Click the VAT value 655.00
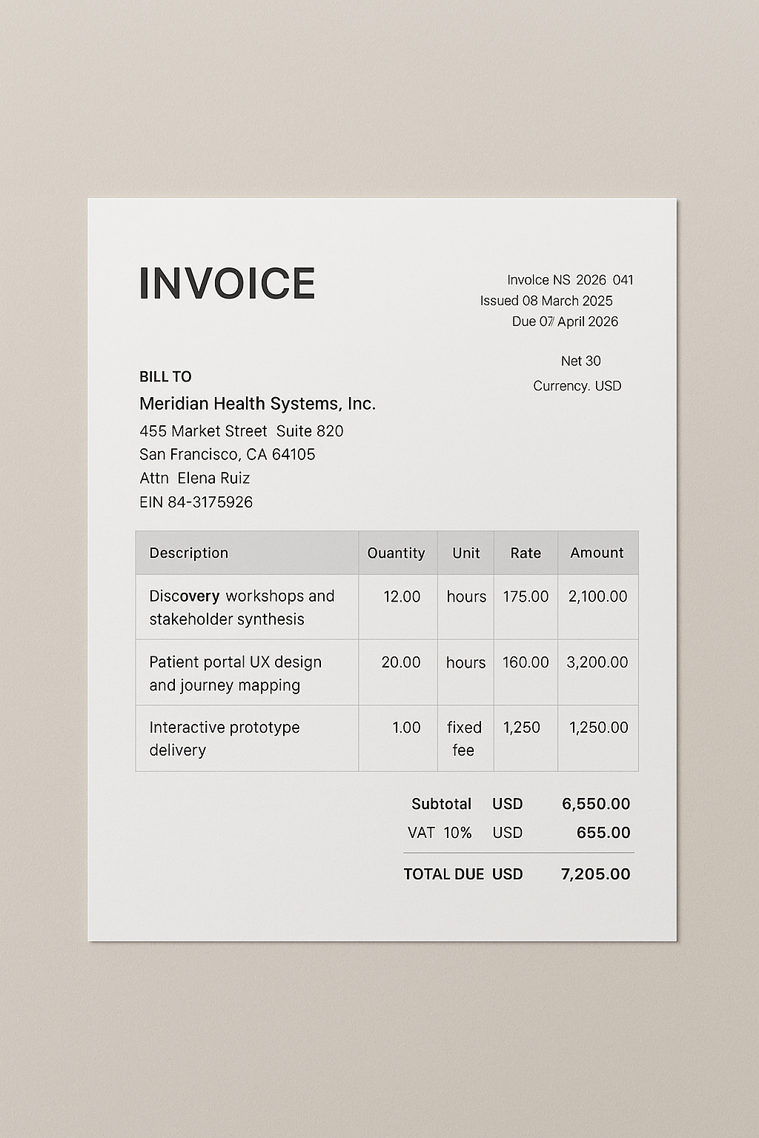Viewport: 759px width, 1138px height. (603, 833)
